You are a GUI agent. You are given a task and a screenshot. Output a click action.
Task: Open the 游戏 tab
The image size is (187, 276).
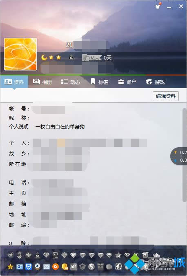point(155,82)
